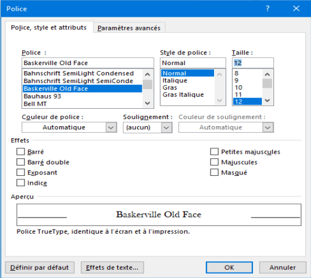Select Gras font style
The height and width of the screenshot is (278, 311).
(x=188, y=87)
